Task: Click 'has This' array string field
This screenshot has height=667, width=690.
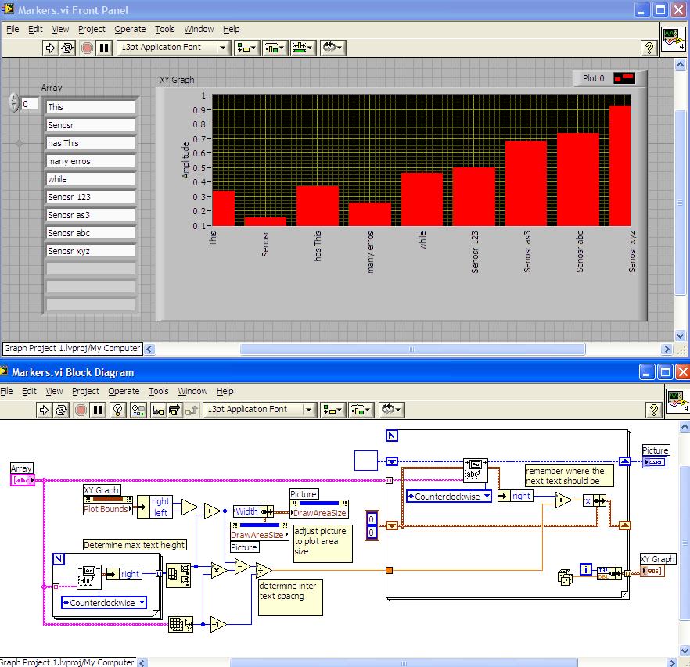Action: tap(90, 143)
